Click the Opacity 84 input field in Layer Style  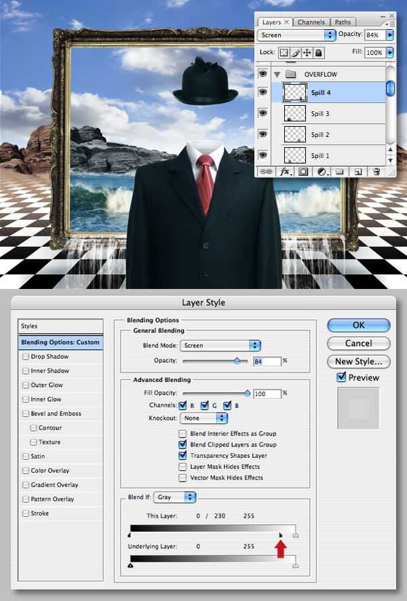coord(267,361)
